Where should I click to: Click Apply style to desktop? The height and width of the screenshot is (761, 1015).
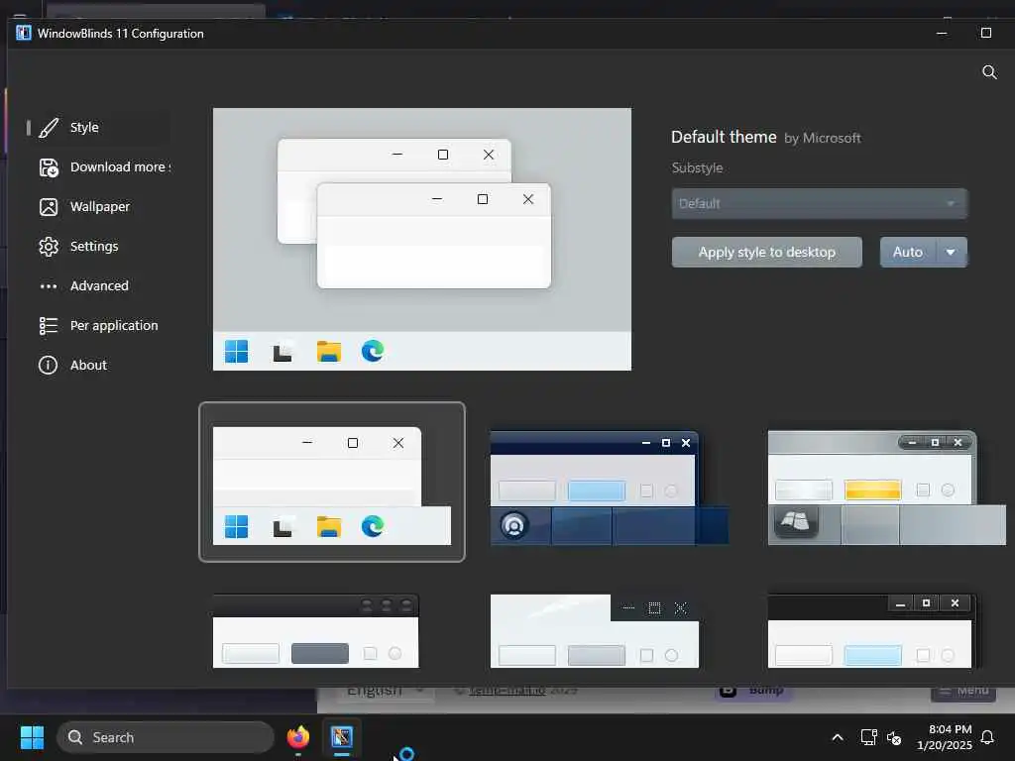click(x=766, y=252)
